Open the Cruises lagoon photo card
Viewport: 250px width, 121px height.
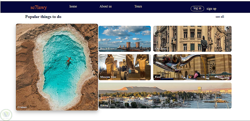(57, 67)
